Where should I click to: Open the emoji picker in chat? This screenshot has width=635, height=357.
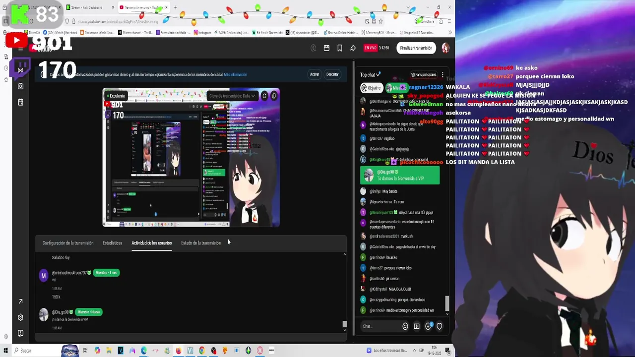(405, 326)
